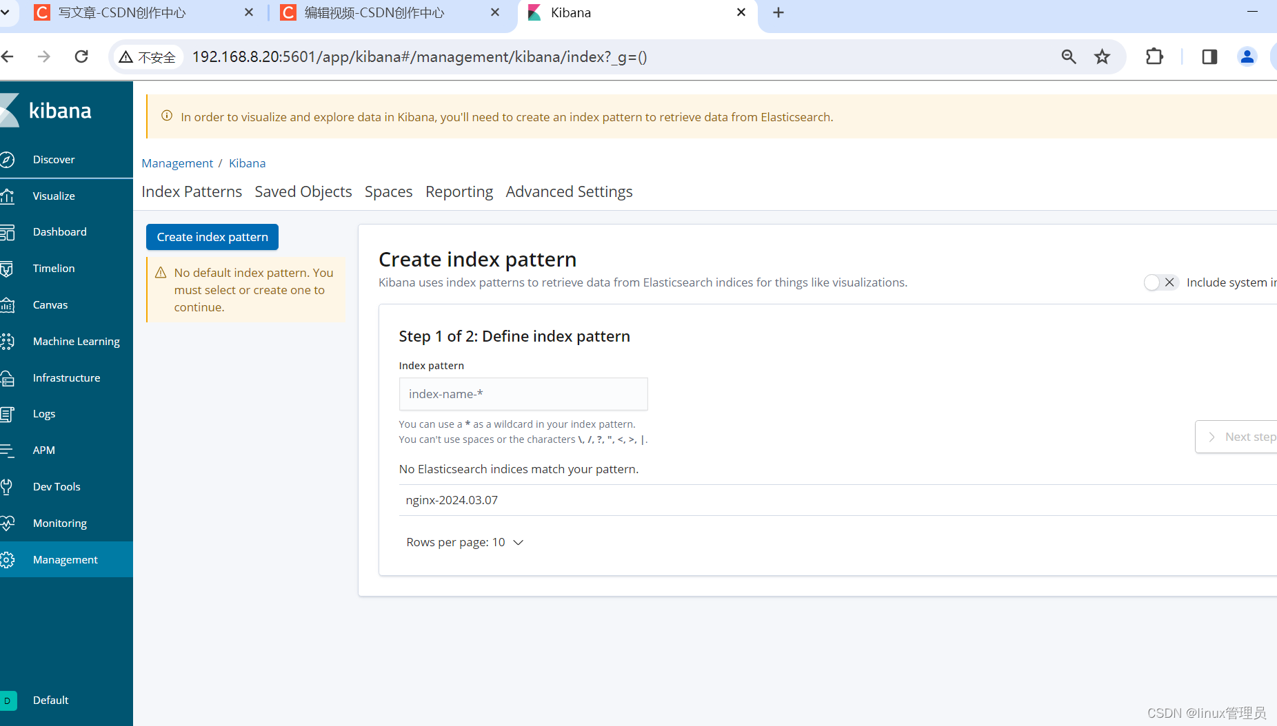Open the Timelion icon in sidebar

point(7,269)
